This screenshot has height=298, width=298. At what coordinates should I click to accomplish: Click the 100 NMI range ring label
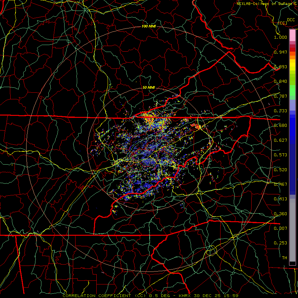149,26
